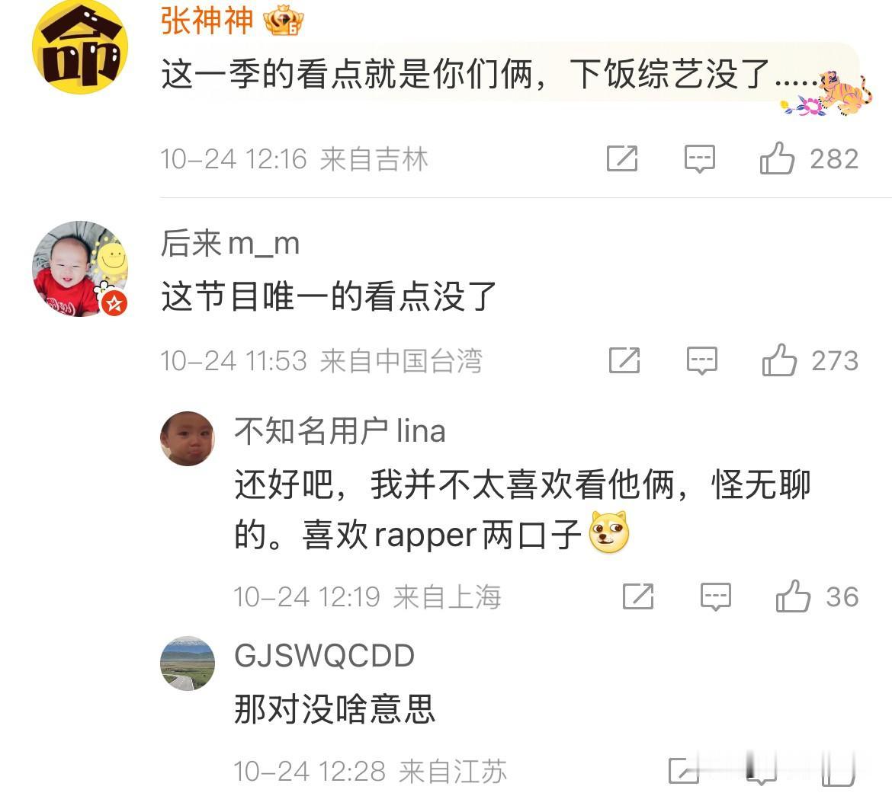Tap the crown membership badge by 张神神
892x796 pixels.
click(284, 21)
